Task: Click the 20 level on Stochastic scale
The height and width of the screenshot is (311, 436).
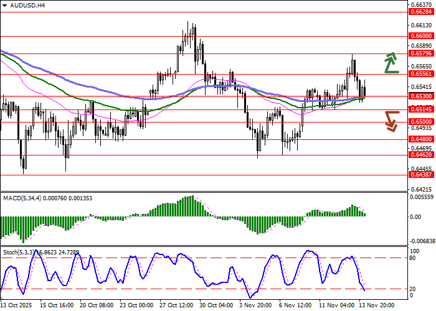Action: (412, 289)
